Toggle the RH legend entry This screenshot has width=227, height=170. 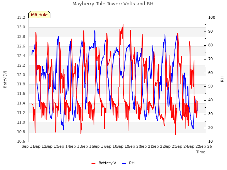(128, 163)
